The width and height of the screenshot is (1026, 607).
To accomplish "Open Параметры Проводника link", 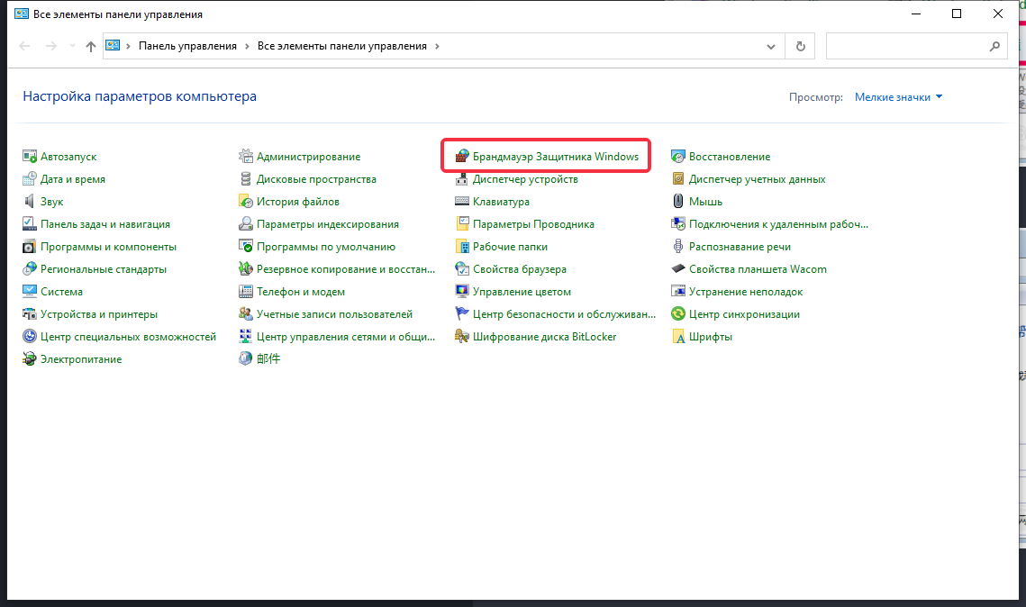I will click(x=534, y=224).
